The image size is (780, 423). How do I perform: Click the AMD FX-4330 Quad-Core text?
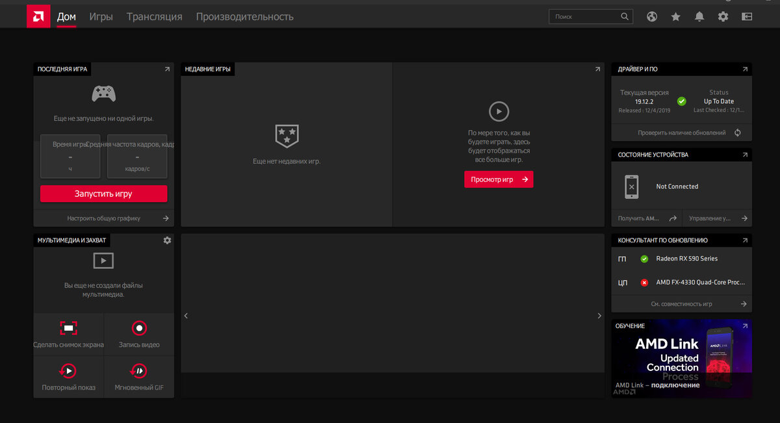tap(701, 283)
